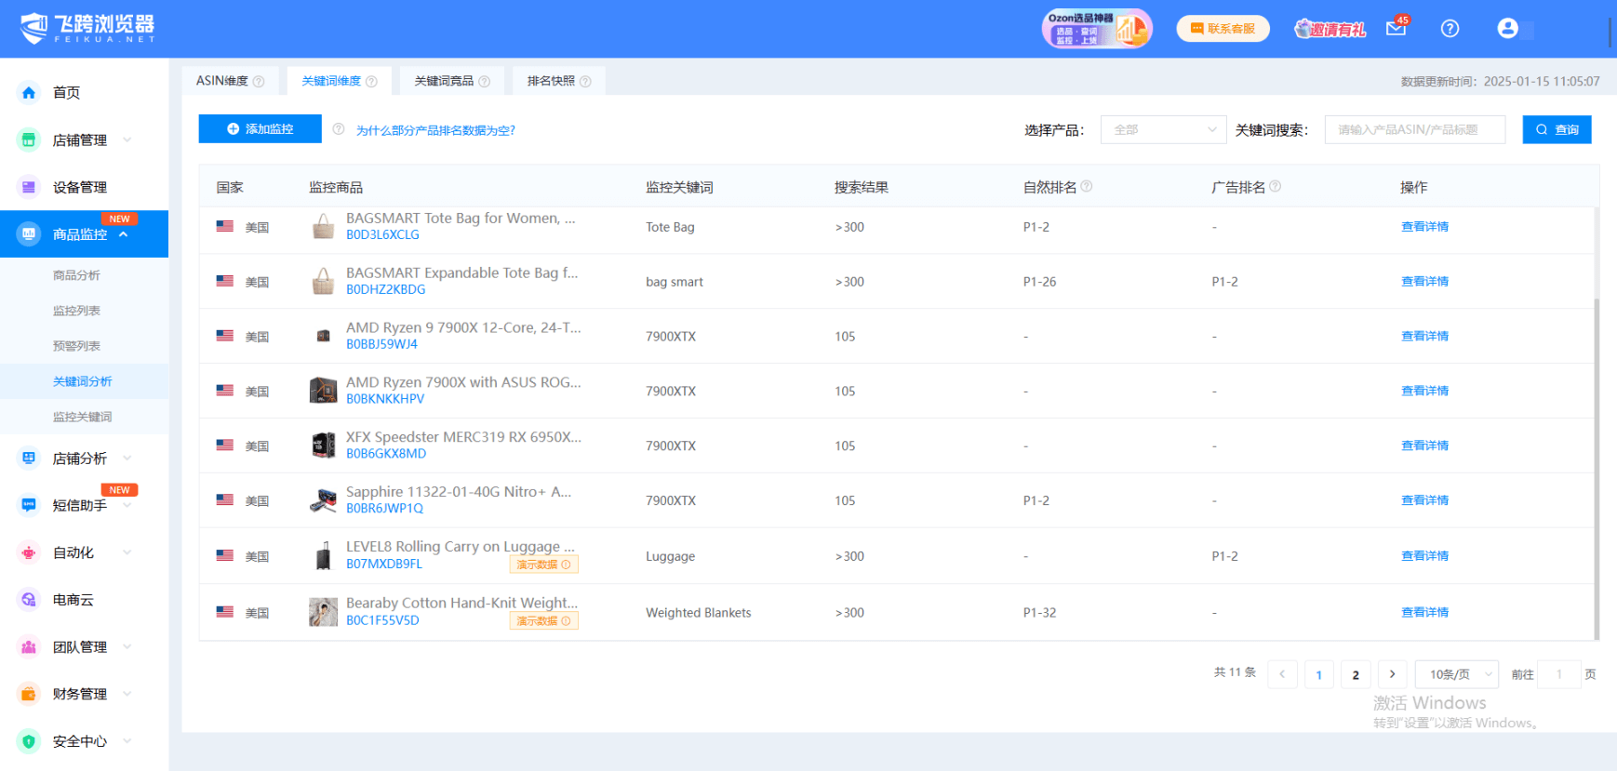Click help icon beside 排名快照 tab
This screenshot has height=771, width=1617.
585,82
